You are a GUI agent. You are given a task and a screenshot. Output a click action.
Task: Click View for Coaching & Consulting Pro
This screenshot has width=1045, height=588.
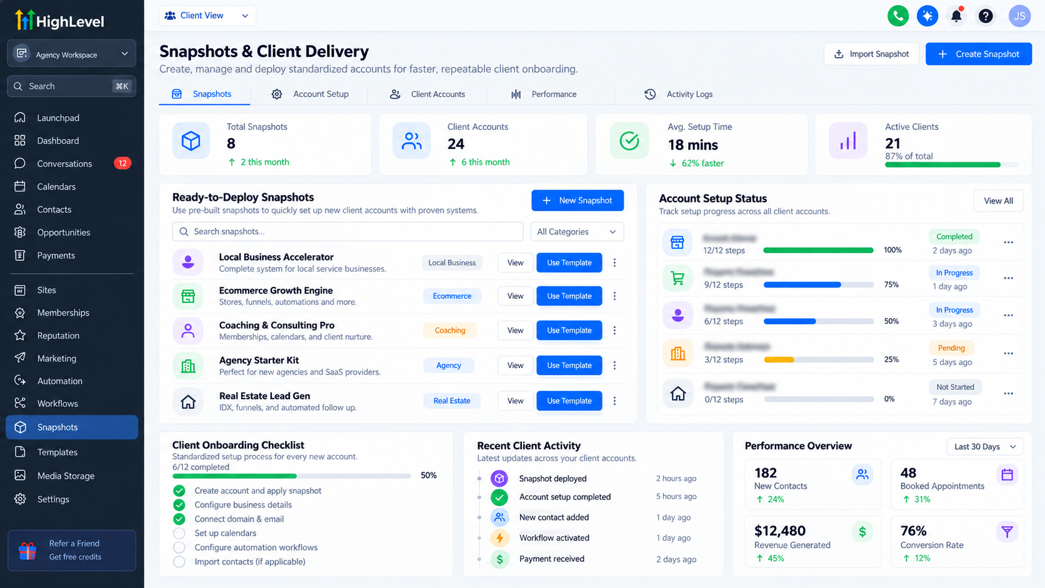[x=515, y=330]
